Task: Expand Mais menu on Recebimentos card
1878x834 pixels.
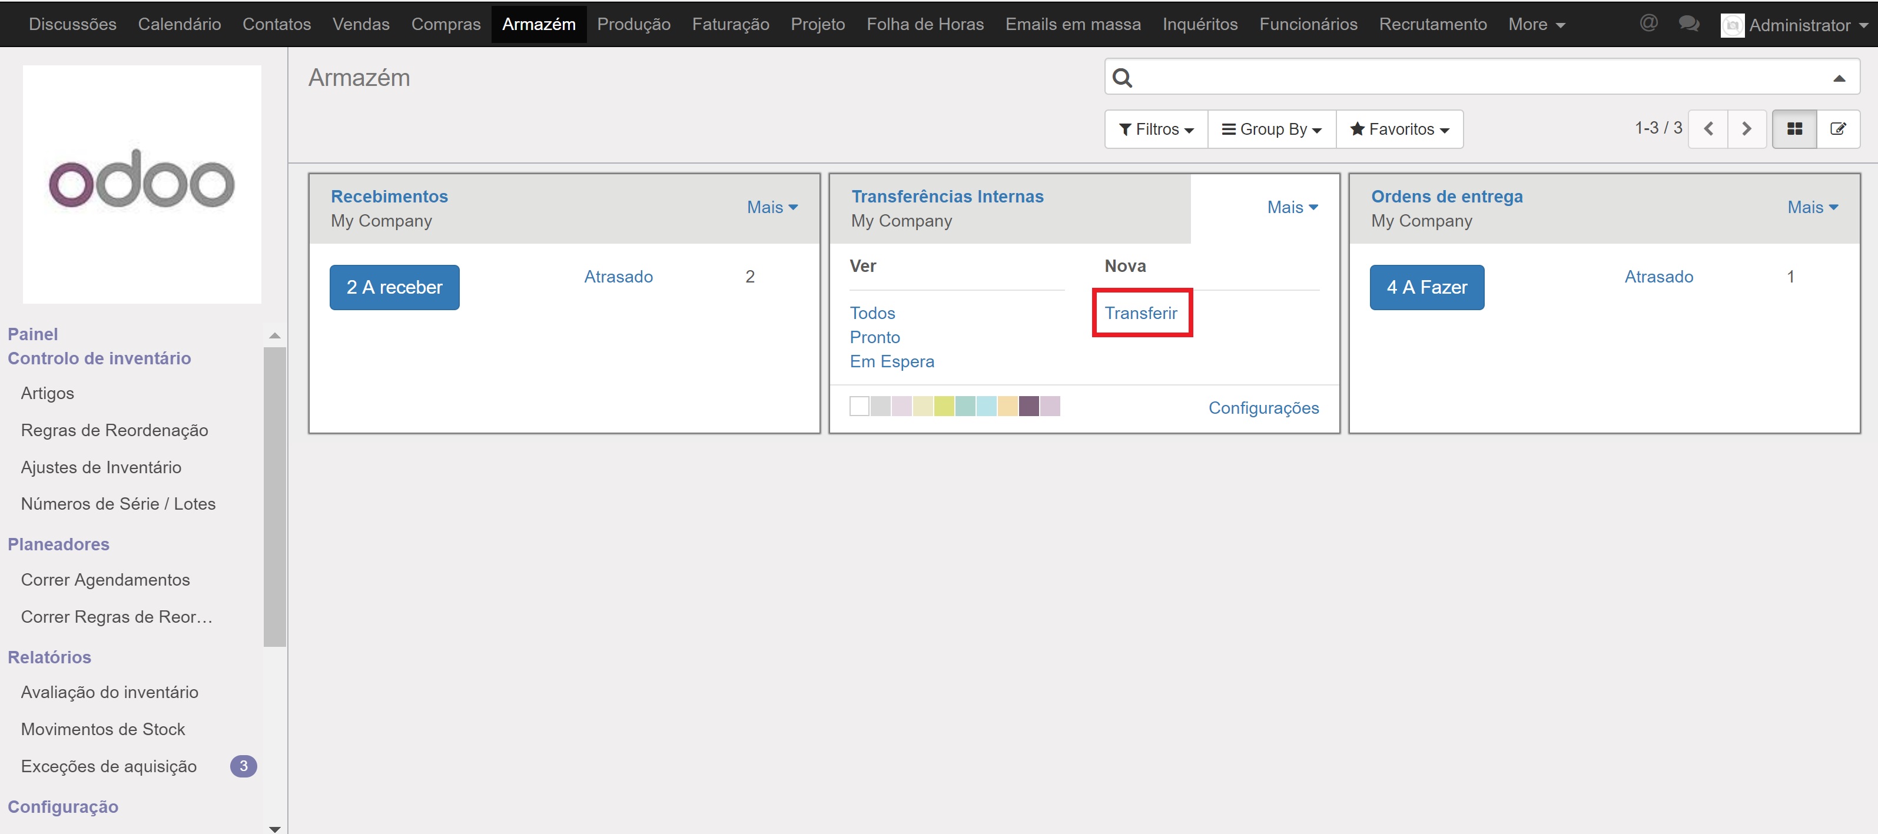Action: point(772,207)
